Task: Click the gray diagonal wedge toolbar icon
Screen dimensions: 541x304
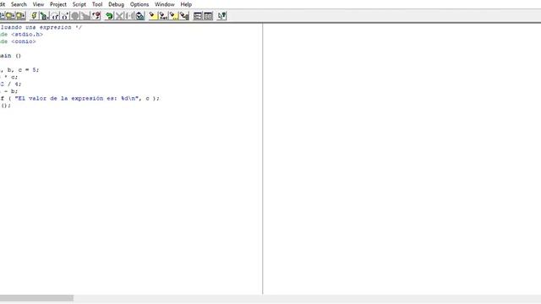Action: point(85,16)
